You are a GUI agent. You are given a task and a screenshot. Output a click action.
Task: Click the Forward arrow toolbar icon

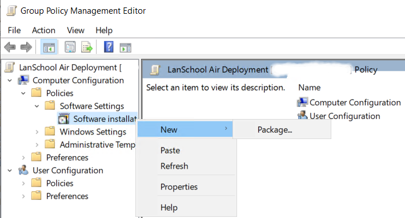point(26,47)
